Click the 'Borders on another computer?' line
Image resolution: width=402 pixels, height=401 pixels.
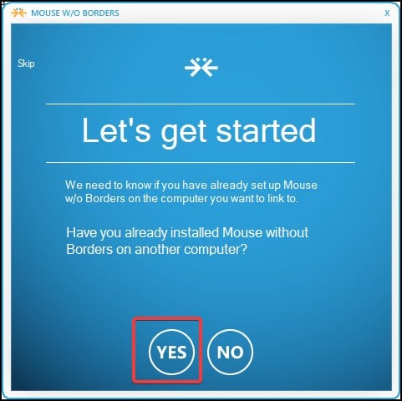156,249
